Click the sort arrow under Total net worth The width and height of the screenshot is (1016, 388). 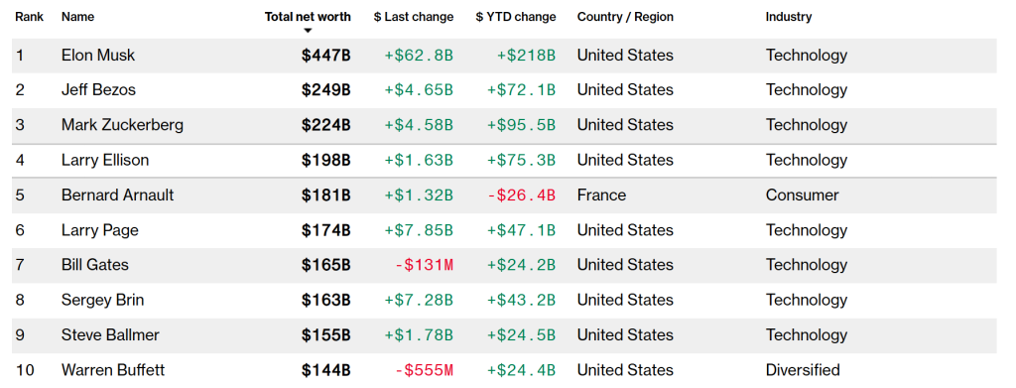coord(308,31)
